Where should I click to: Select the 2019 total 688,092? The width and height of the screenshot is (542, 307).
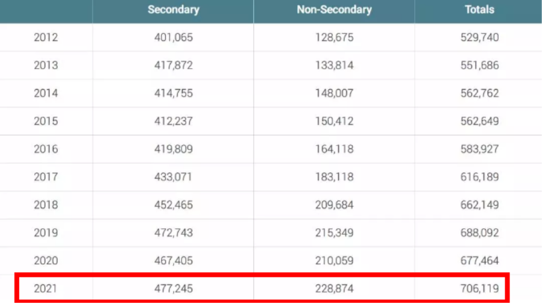click(479, 233)
